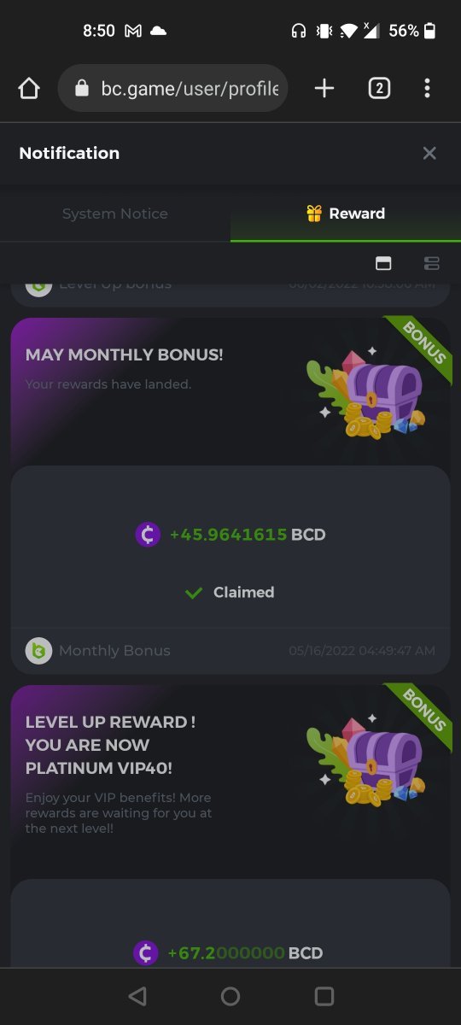This screenshot has width=461, height=1025.
Task: Open the MAY MONTHLY BONUS! notification header
Action: click(125, 354)
